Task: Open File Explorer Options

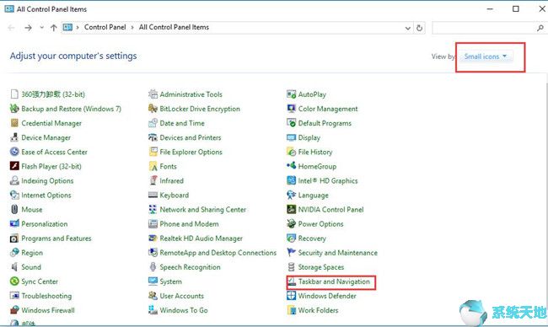Action: (191, 152)
